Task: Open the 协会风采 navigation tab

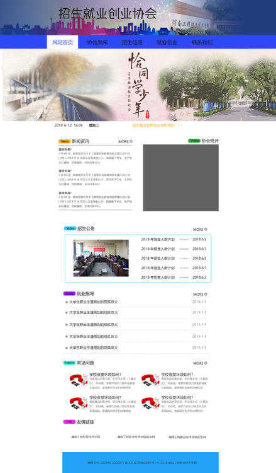Action: tap(97, 42)
